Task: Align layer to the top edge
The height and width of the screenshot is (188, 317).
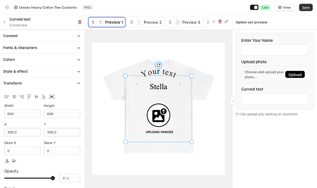Action: 29,97
